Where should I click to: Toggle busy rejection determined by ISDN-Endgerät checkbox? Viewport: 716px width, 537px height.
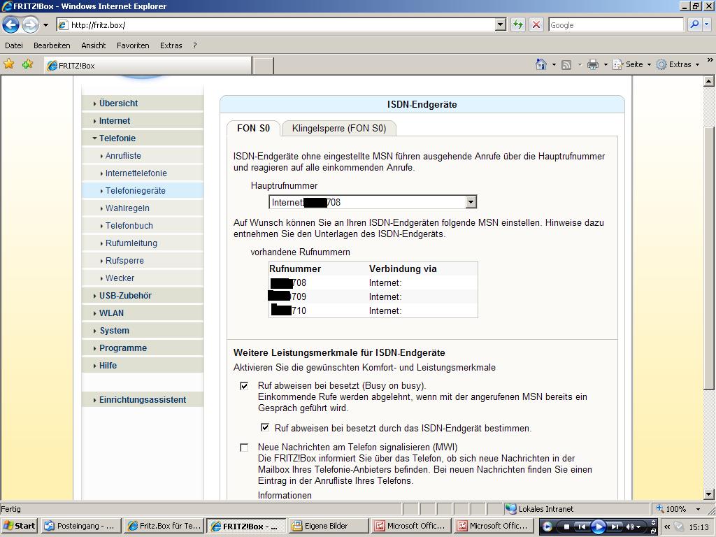[x=265, y=427]
